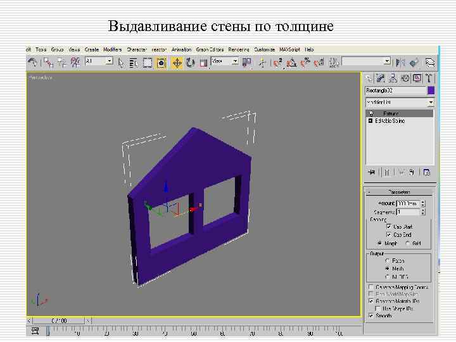Toggle Extrude modifier lightbulb icon
This screenshot has width=456, height=342.
[371, 113]
